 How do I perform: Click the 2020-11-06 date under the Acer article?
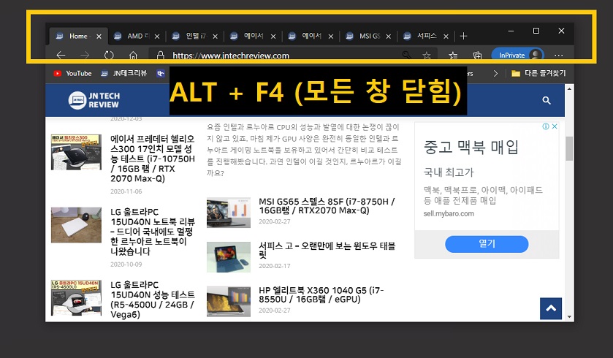tap(126, 191)
